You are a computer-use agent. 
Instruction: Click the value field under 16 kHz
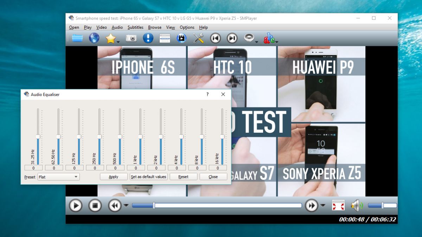[218, 168]
